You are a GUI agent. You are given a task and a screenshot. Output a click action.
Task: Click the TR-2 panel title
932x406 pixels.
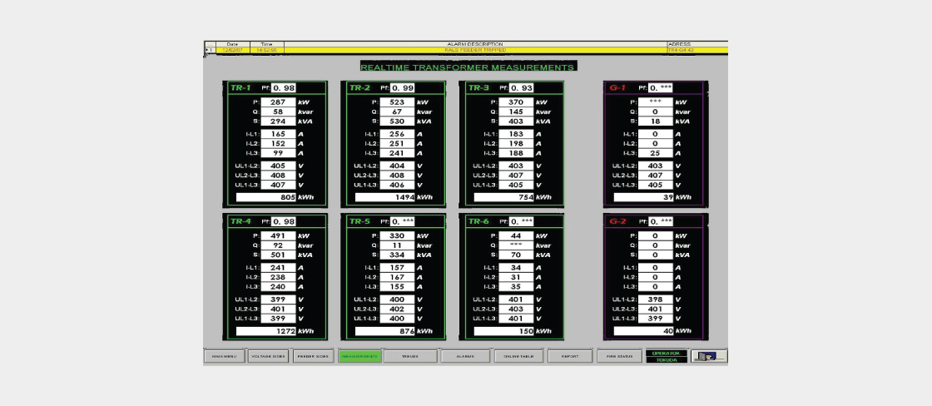[359, 88]
